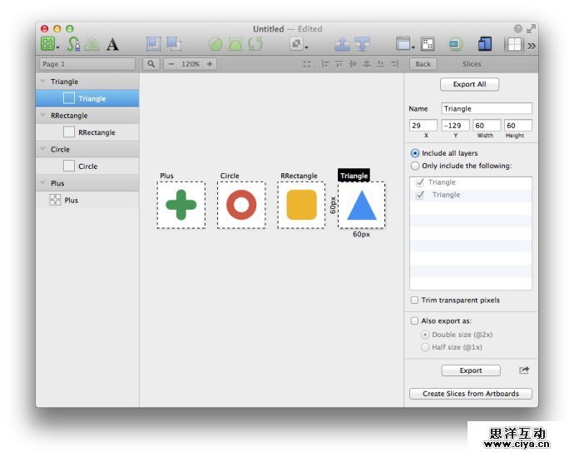574x457 pixels.
Task: Enable Trim transparent pixels checkbox
Action: 414,301
